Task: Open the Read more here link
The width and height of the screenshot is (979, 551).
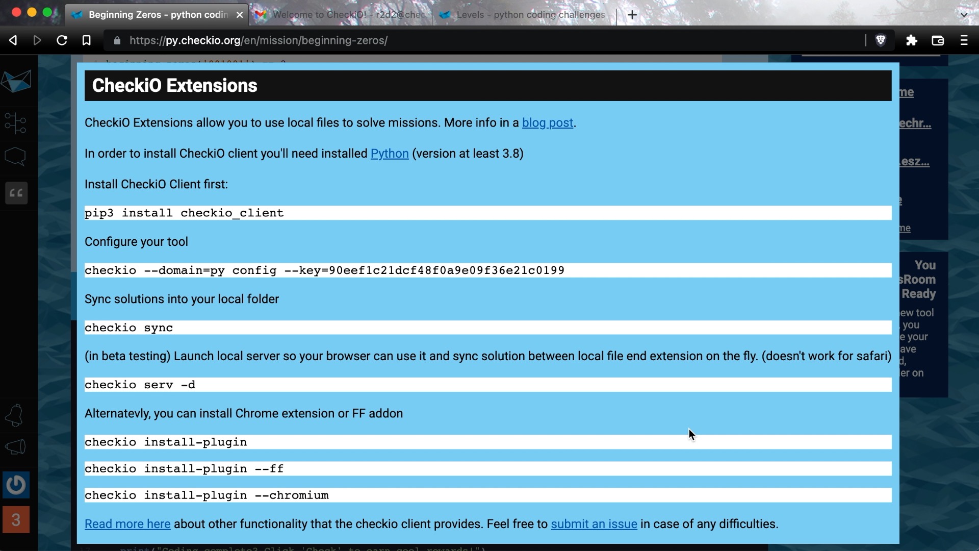Action: [127, 524]
